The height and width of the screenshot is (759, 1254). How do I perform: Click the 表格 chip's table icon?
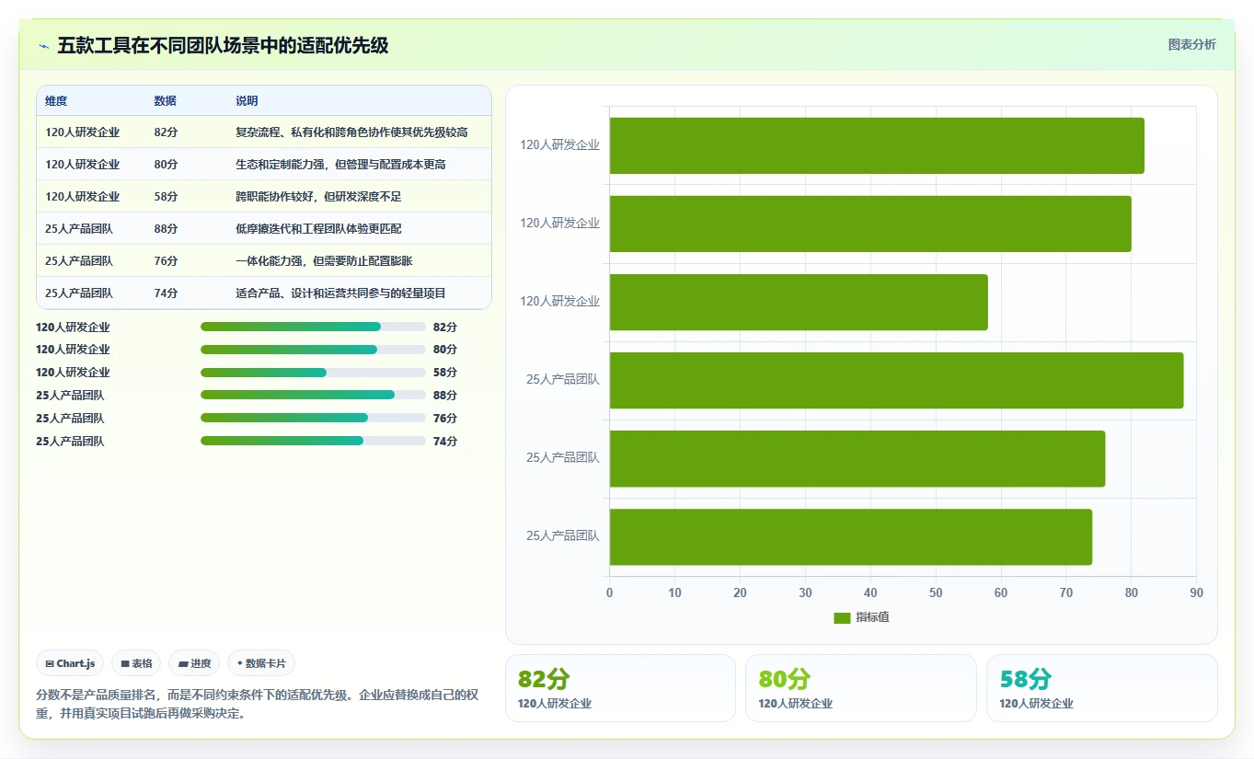coord(125,663)
